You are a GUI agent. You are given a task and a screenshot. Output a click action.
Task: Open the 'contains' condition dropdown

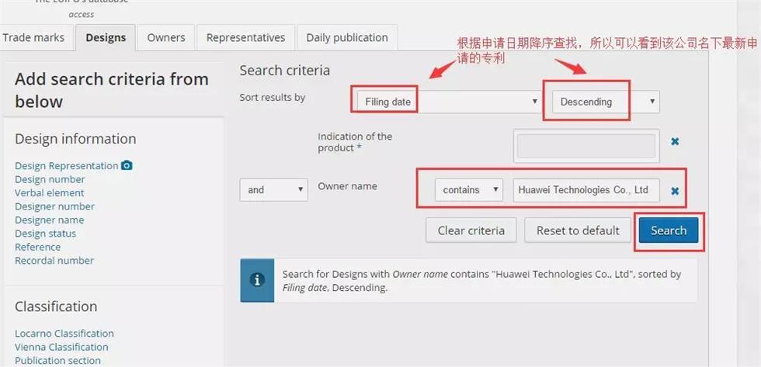click(469, 190)
